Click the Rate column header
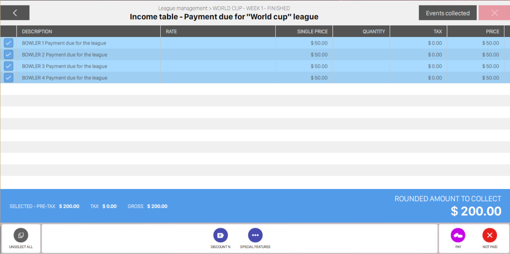 pos(171,31)
